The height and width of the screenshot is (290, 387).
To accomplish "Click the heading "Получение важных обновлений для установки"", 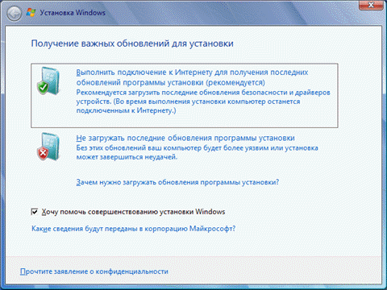I will 132,43.
